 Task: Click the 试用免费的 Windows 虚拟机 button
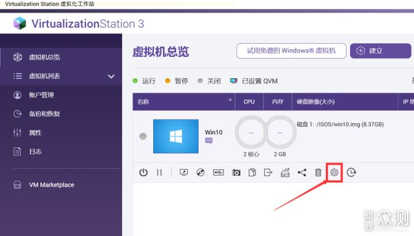tap(291, 51)
